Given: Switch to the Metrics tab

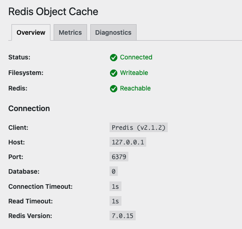Looking at the screenshot, I should click(x=71, y=32).
